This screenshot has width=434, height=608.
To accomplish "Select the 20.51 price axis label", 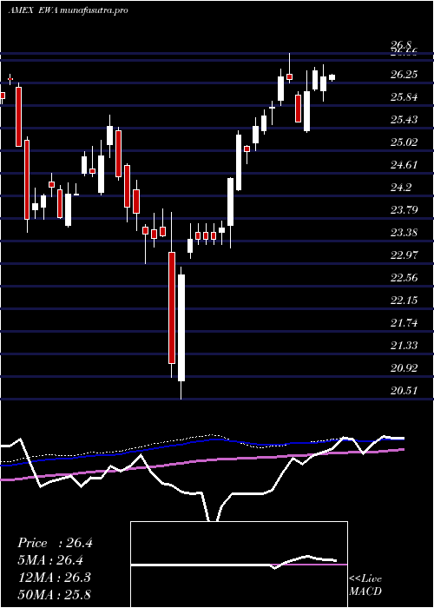I will [404, 391].
